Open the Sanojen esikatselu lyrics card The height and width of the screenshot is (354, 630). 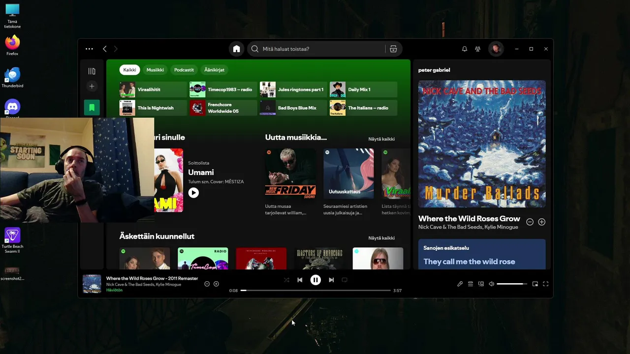point(482,254)
